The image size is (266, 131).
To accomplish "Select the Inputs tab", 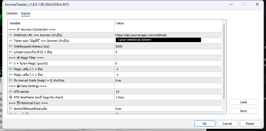I will click(x=26, y=13).
